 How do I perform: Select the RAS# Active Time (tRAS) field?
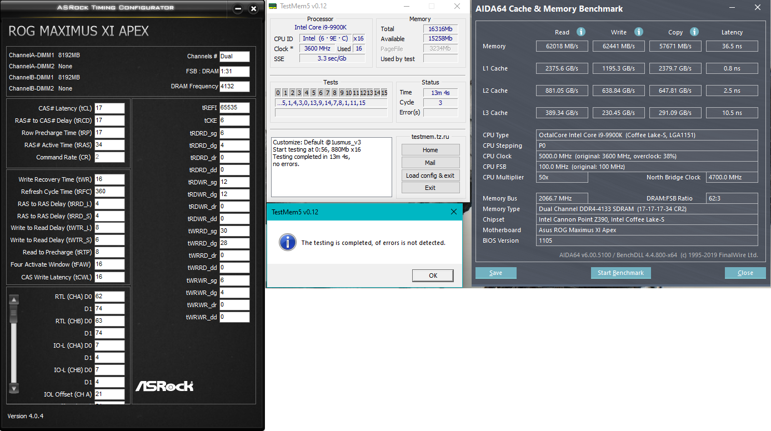[x=109, y=144]
